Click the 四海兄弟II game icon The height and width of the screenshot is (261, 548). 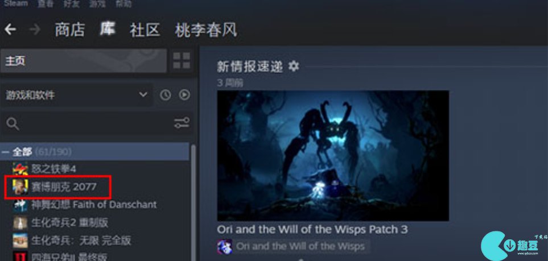point(20,256)
